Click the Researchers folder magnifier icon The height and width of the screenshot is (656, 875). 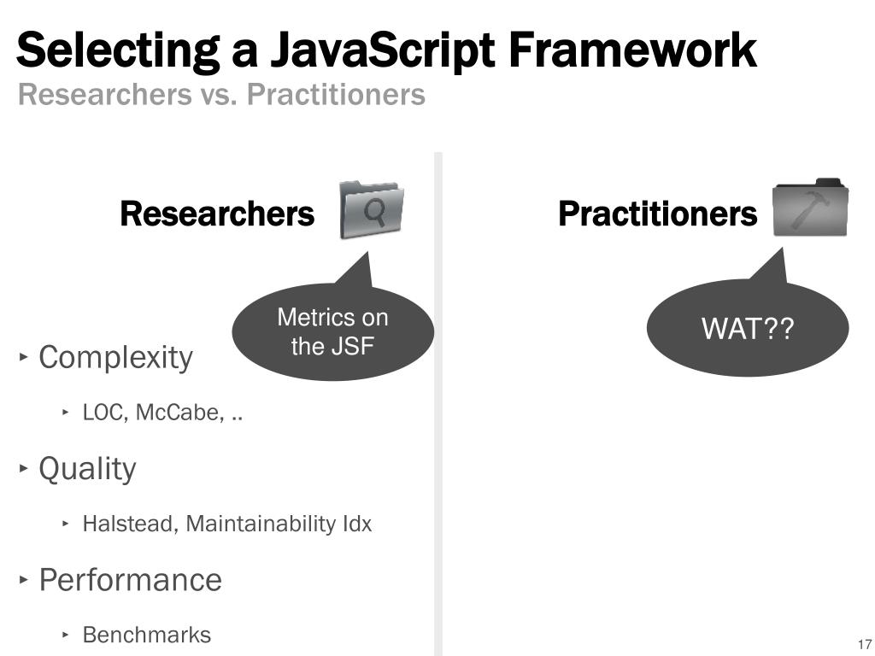point(372,210)
